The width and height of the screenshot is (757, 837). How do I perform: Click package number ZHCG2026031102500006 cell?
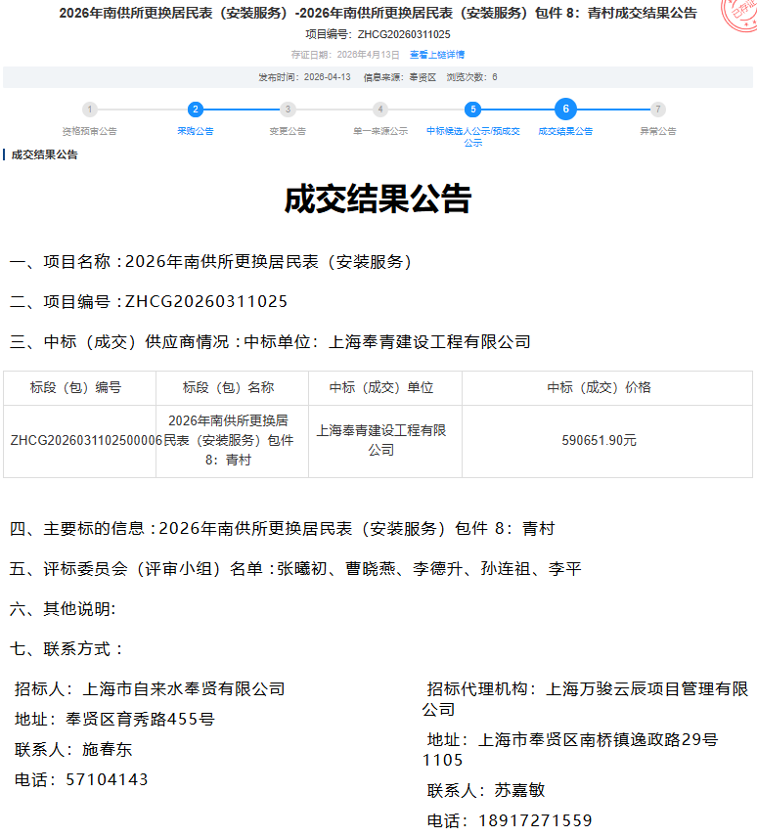coord(84,441)
